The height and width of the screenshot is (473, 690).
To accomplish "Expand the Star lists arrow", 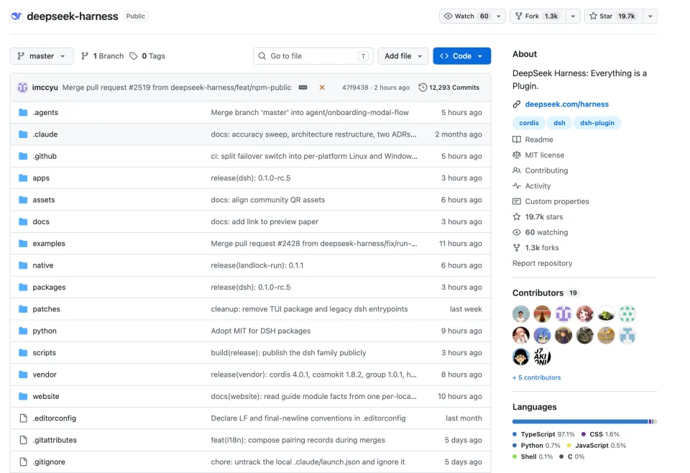I will click(x=650, y=17).
